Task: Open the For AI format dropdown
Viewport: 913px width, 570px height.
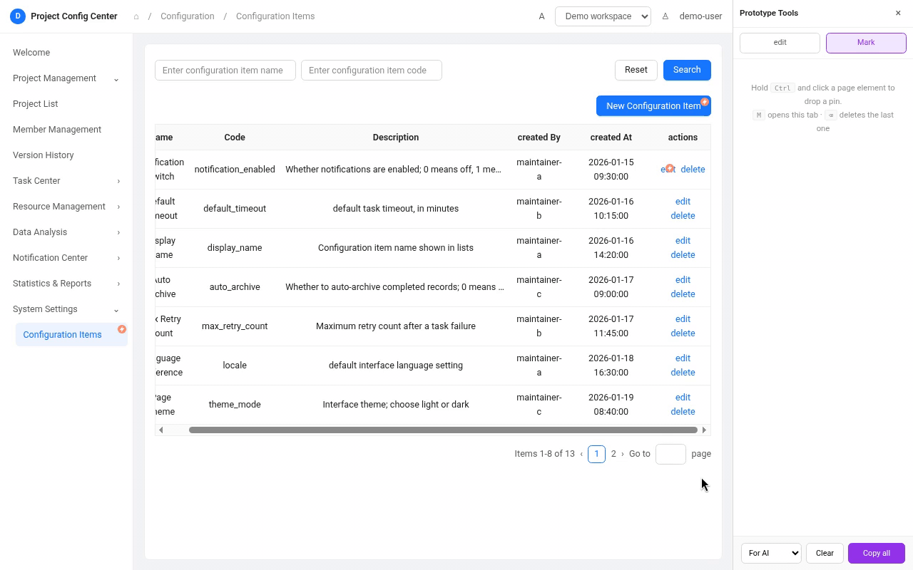Action: point(771,553)
